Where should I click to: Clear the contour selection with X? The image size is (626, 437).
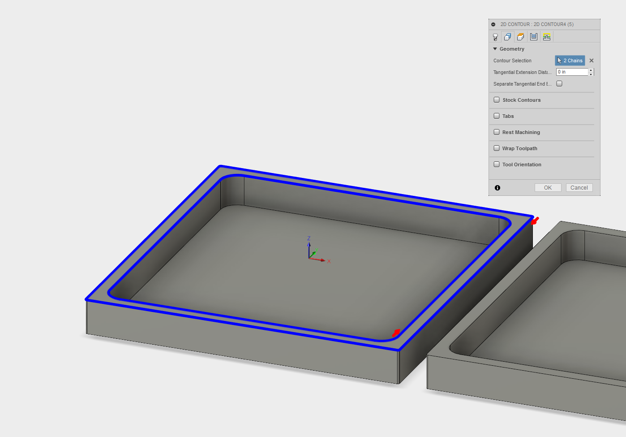coord(592,61)
